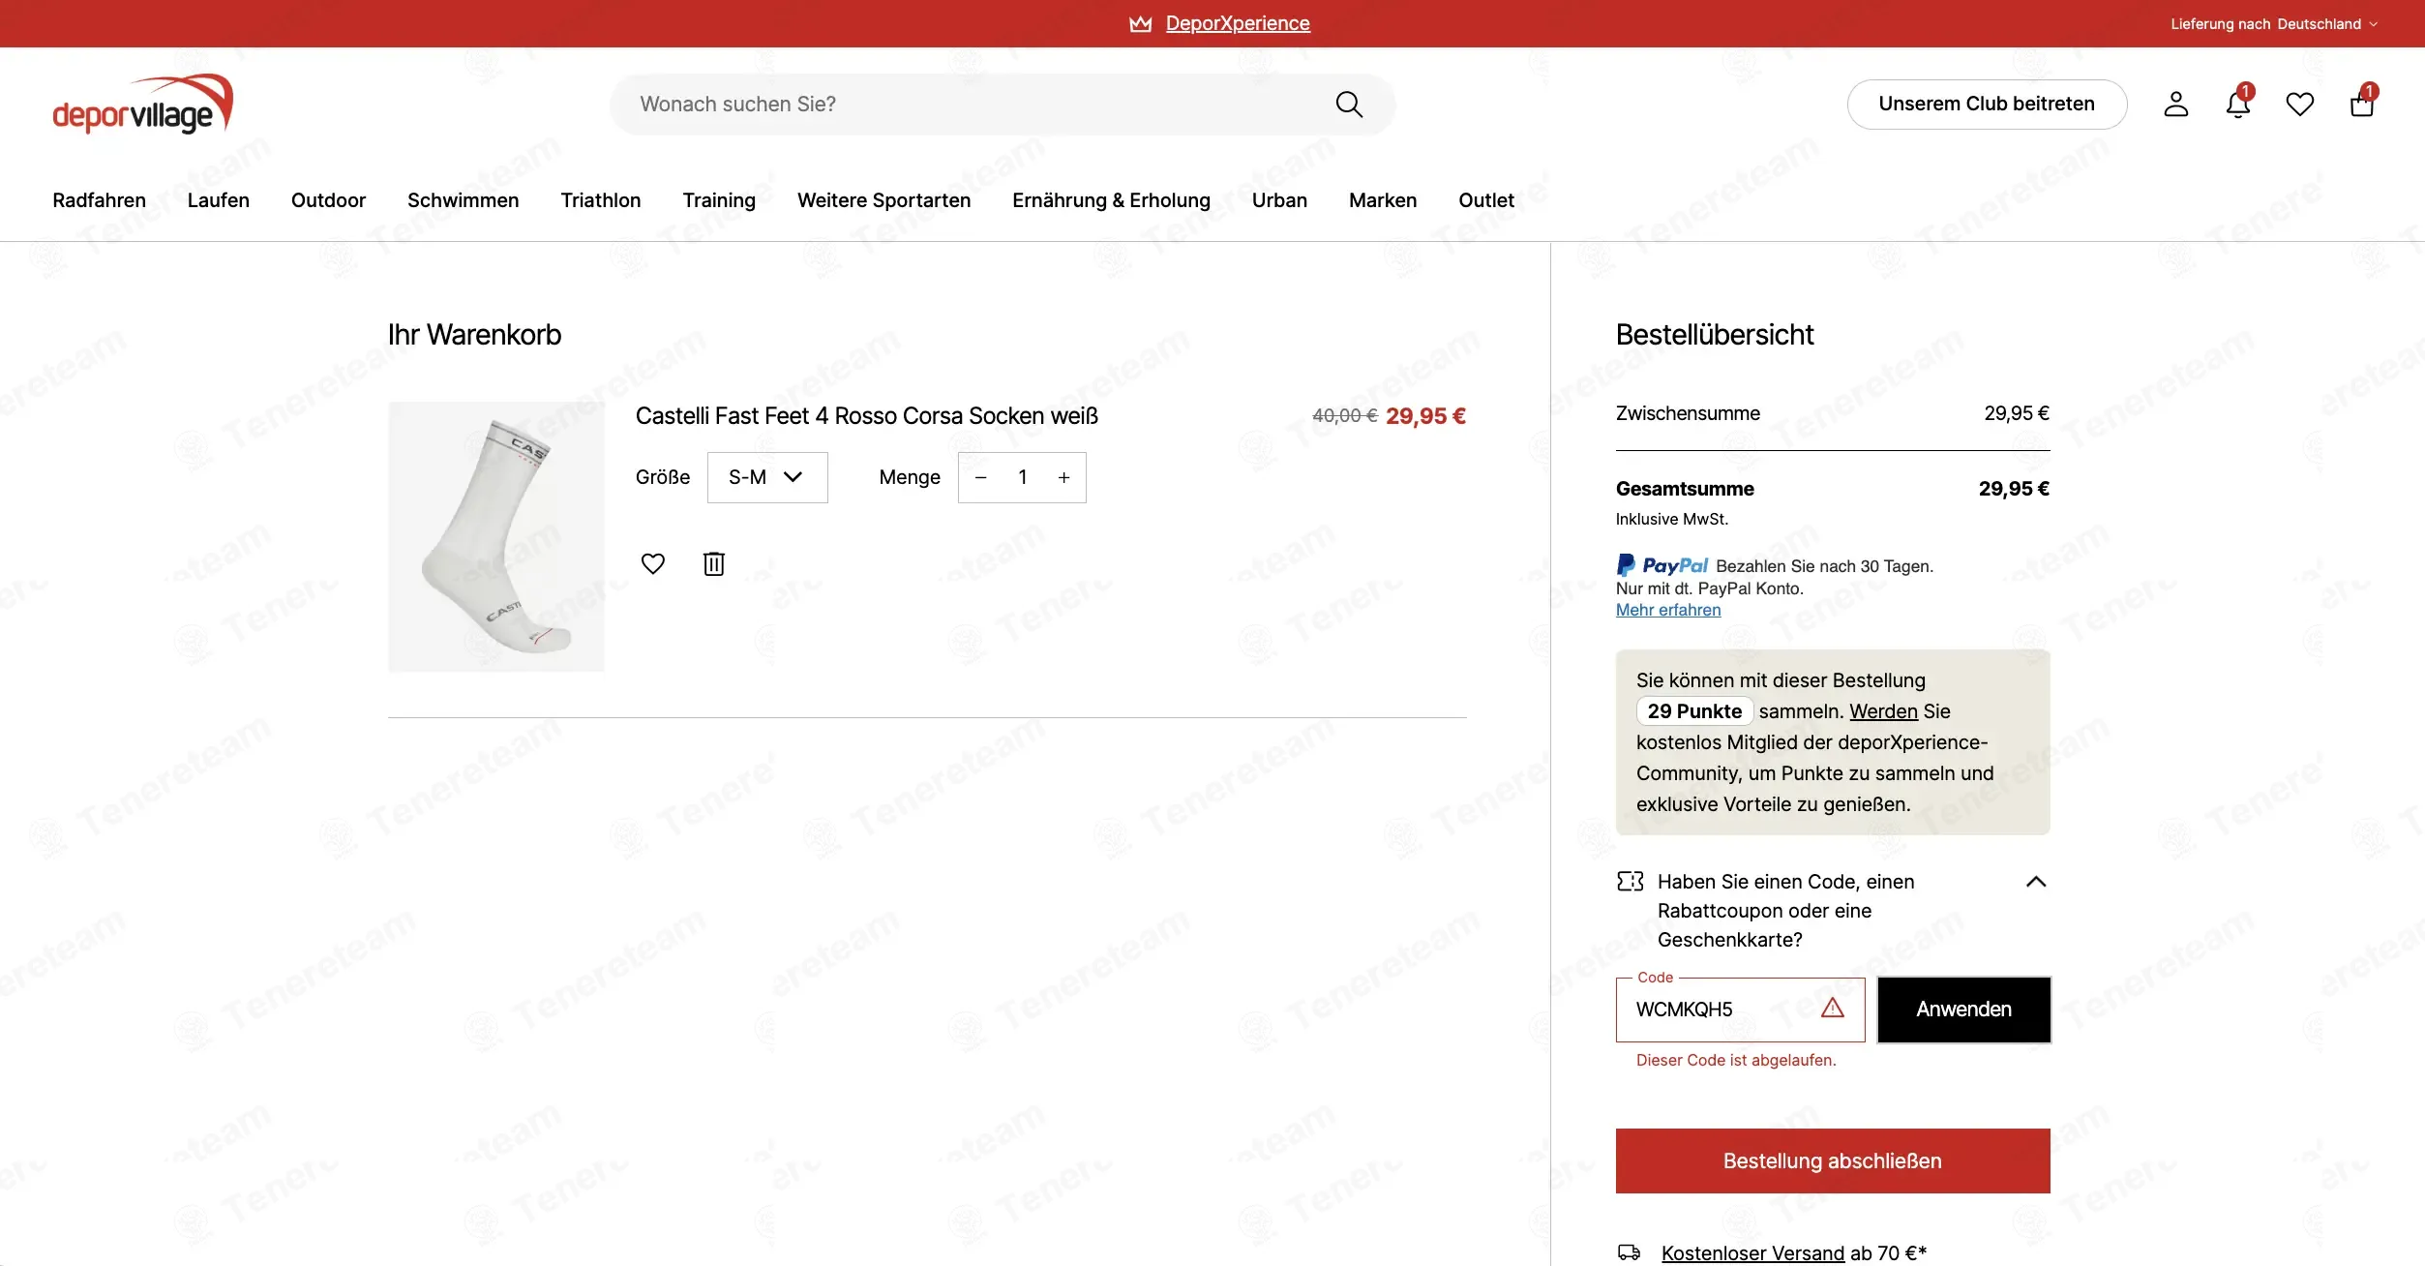Click the quantity value 1

[1023, 477]
